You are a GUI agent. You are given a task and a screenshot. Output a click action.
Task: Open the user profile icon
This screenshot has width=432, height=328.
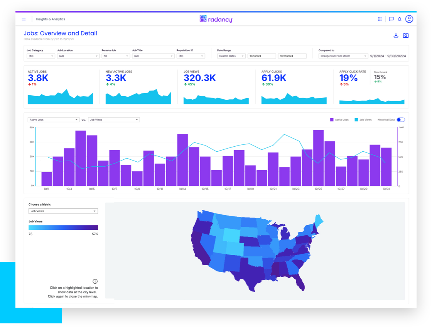(409, 19)
